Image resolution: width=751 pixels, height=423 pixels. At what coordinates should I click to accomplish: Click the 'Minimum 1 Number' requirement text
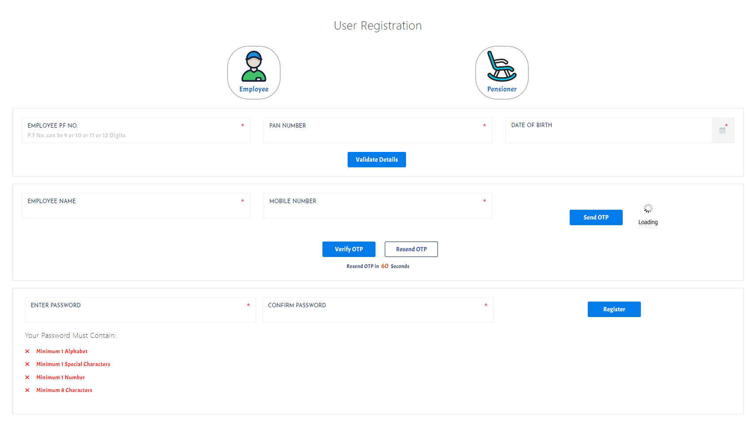61,378
